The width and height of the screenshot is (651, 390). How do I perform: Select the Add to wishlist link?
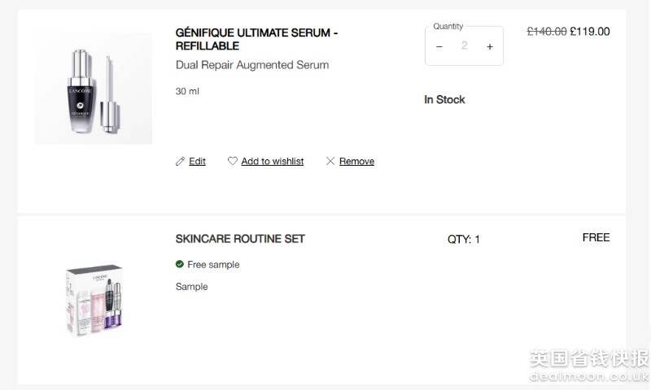click(x=272, y=162)
